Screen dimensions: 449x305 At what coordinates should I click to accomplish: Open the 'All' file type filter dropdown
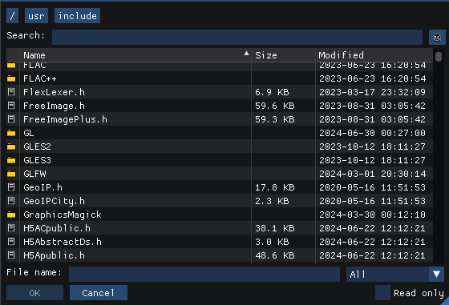tap(394, 274)
